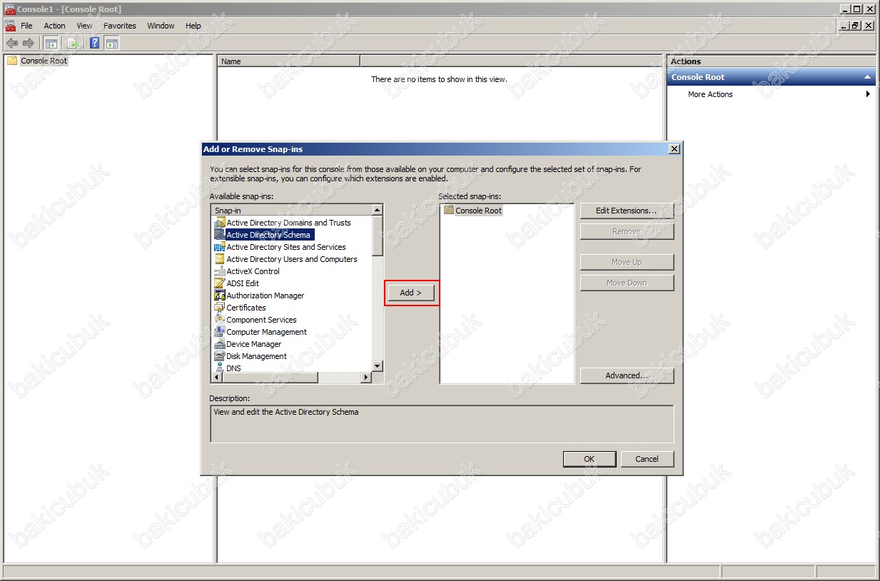880x581 pixels.
Task: Toggle the Show/Hide Action Pane toolbar icon
Action: (111, 43)
